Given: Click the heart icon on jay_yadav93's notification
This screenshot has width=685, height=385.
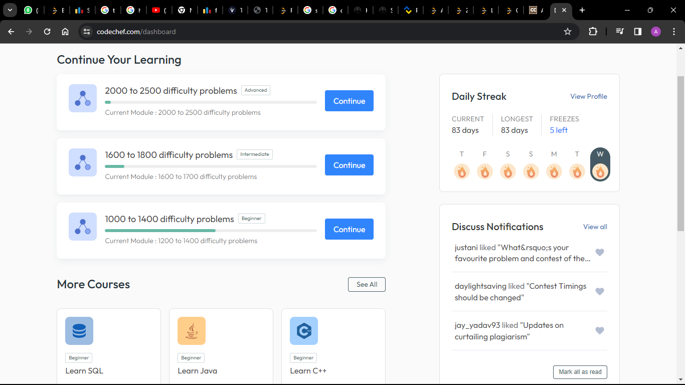Looking at the screenshot, I should point(600,330).
